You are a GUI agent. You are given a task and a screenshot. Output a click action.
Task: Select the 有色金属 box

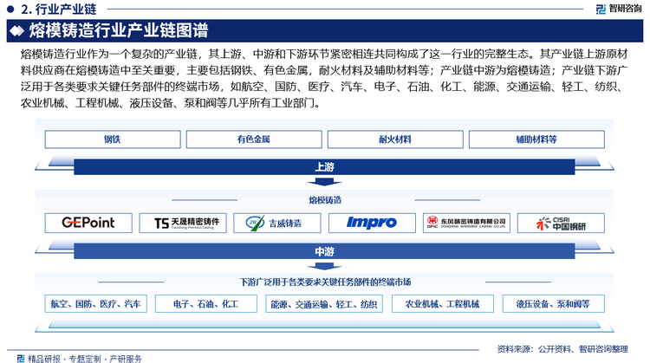[x=254, y=139]
